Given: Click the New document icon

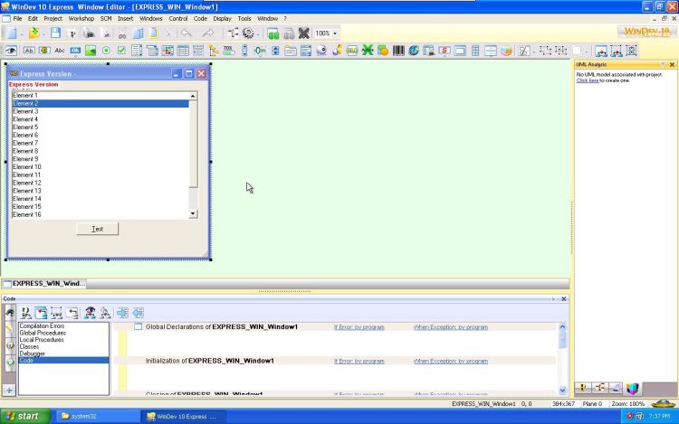Looking at the screenshot, I should (x=12, y=33).
